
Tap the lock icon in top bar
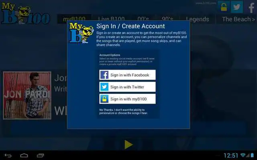pos(224,7)
